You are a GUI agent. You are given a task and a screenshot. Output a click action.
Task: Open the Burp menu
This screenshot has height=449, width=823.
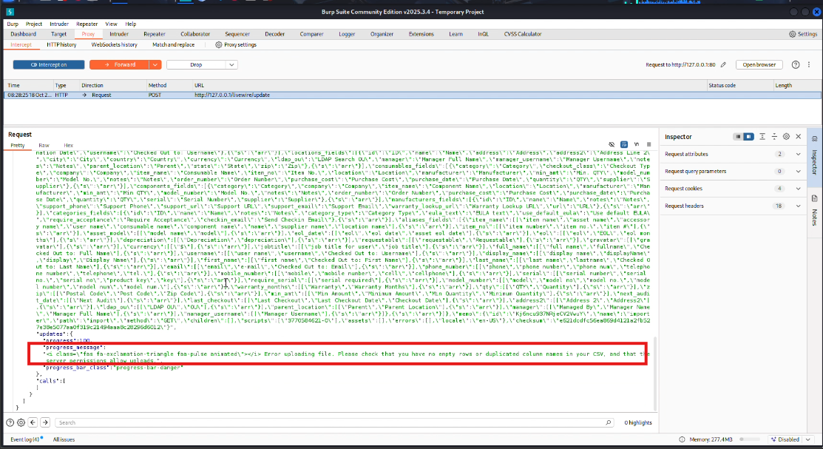[13, 24]
